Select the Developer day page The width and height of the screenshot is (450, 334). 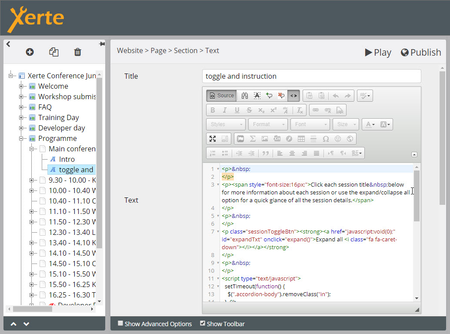62,128
